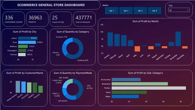
Task: Select the negative September profit column
Action: pyautogui.click(x=165, y=47)
